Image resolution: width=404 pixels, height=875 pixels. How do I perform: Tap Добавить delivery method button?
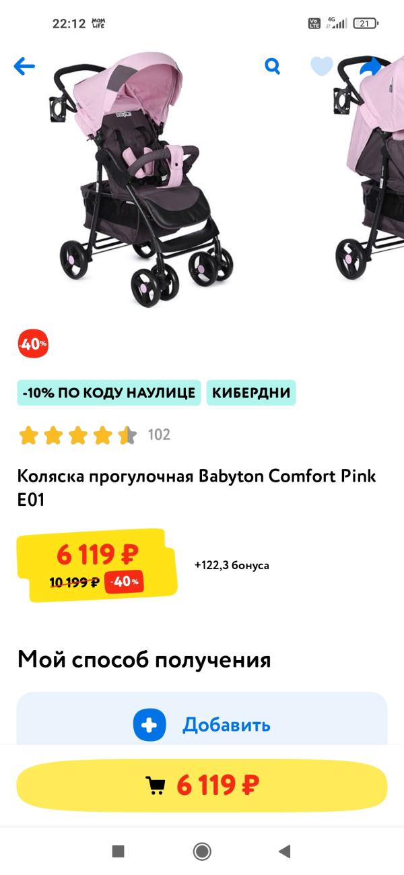pyautogui.click(x=202, y=724)
